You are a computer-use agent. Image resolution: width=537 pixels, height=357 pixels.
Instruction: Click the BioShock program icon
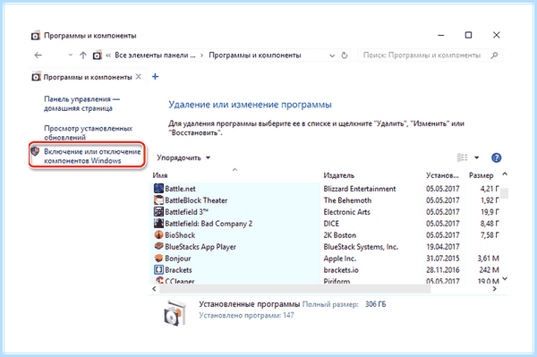click(x=158, y=235)
